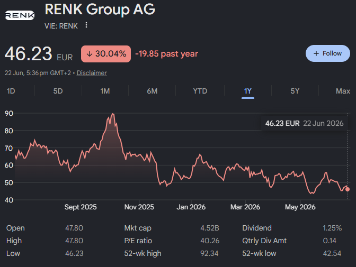Open the Disclaimer link
The height and width of the screenshot is (267, 356).
click(92, 73)
